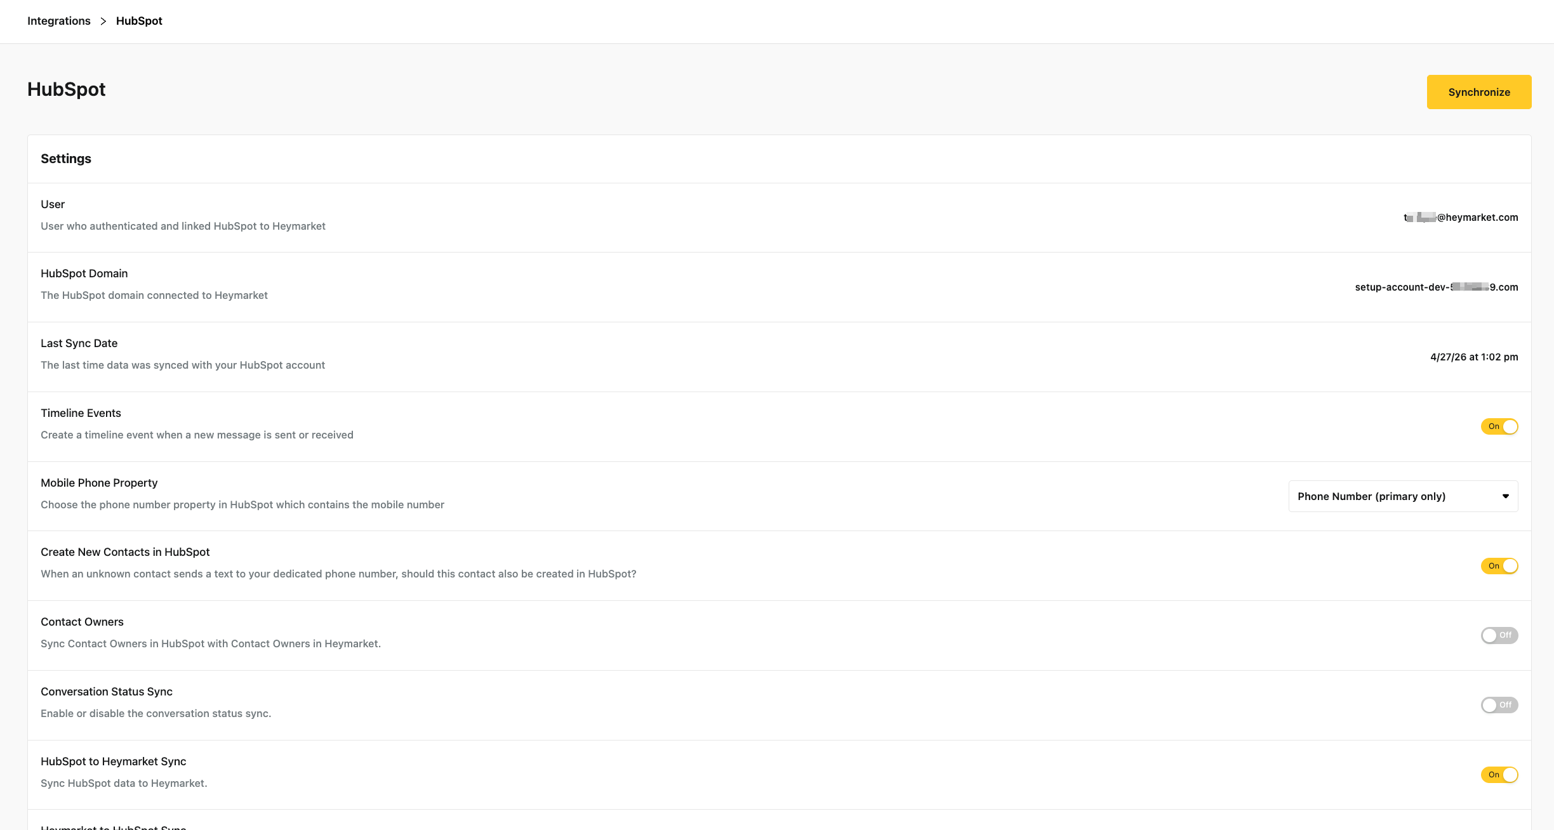Screen dimensions: 1554x830
Task: Click 'Choose the phone number property in HubSpot' description
Action: (242, 504)
